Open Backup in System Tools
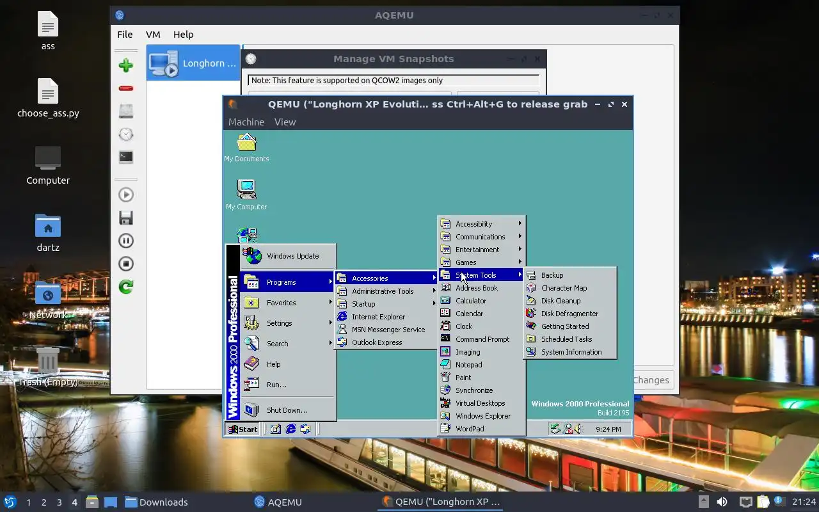This screenshot has height=512, width=819. tap(570, 275)
